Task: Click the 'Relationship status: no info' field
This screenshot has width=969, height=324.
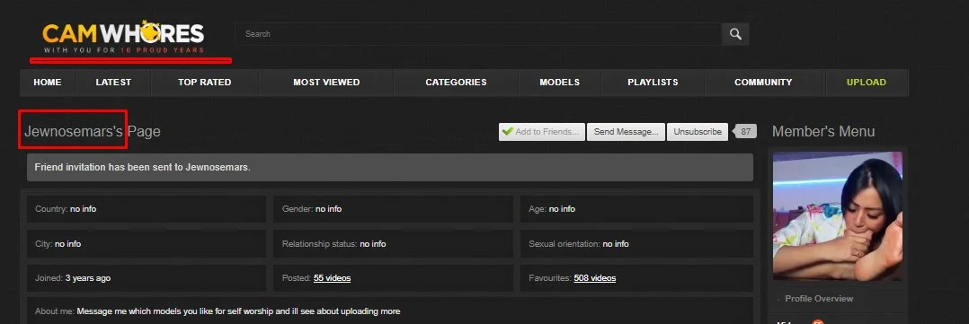Action: [x=393, y=244]
